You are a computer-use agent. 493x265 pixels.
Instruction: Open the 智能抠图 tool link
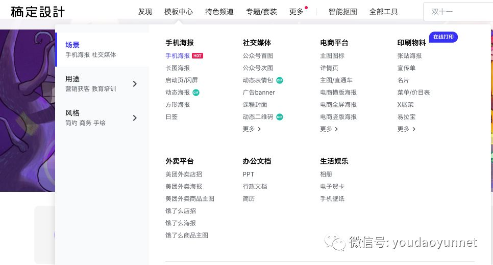(343, 12)
